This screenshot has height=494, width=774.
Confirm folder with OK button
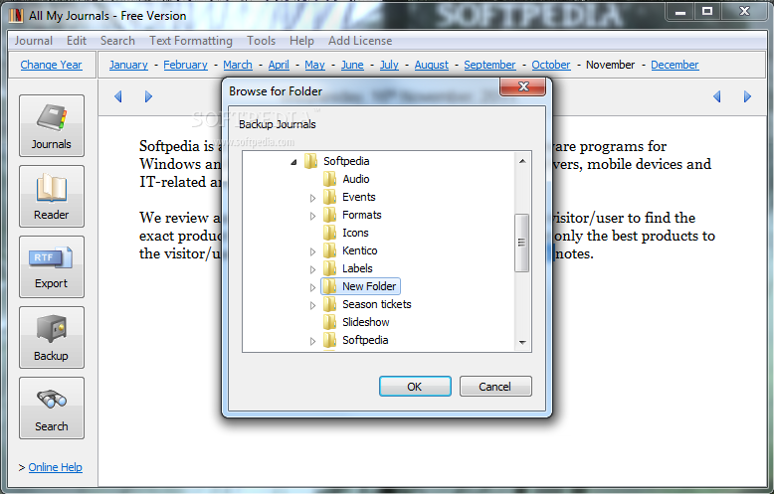pos(415,387)
